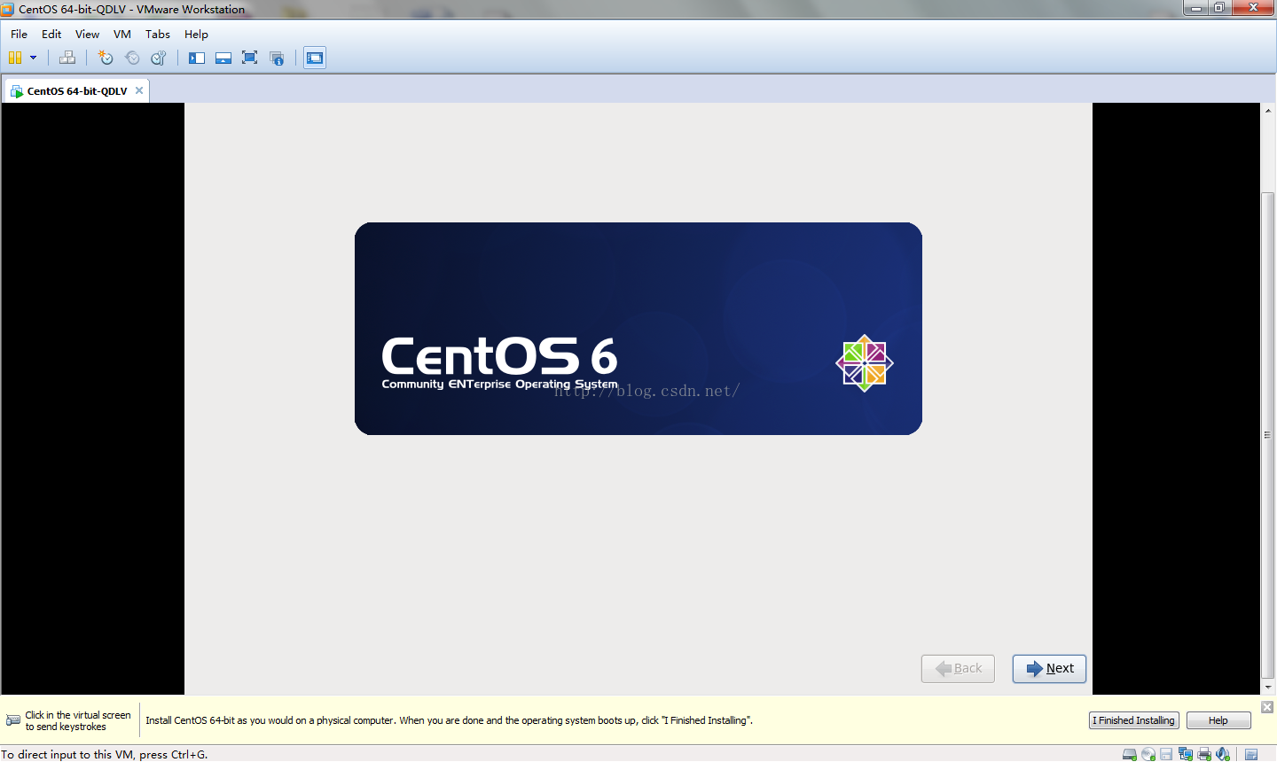Click the scrollbar down arrow

1268,688
